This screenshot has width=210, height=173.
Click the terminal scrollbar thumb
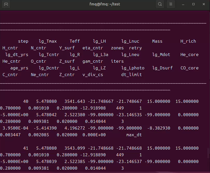coord(208,153)
